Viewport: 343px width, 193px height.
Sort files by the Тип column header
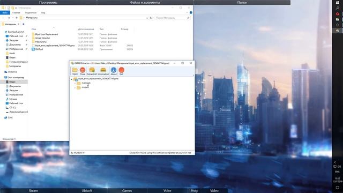click(101, 29)
